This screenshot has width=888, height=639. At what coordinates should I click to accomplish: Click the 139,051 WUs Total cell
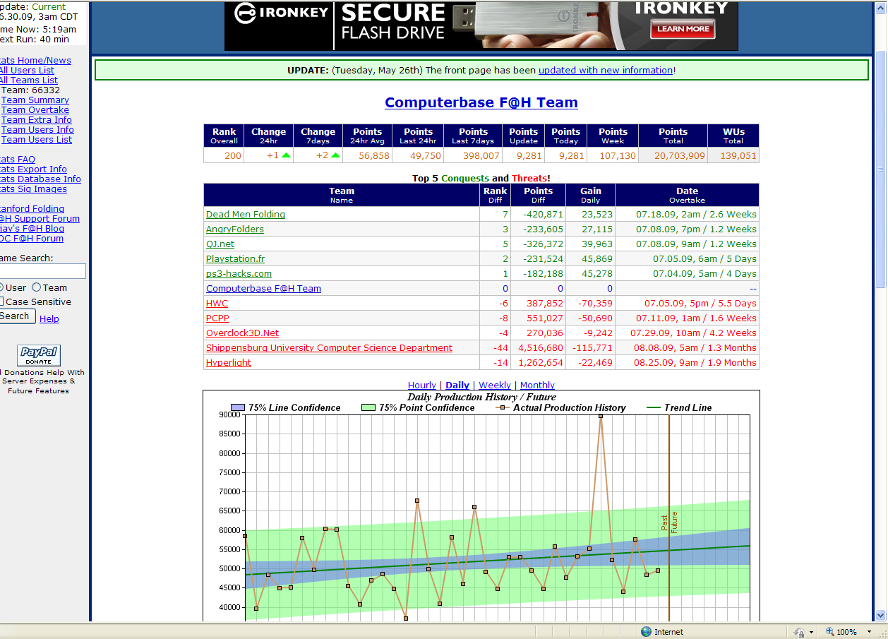(x=733, y=156)
